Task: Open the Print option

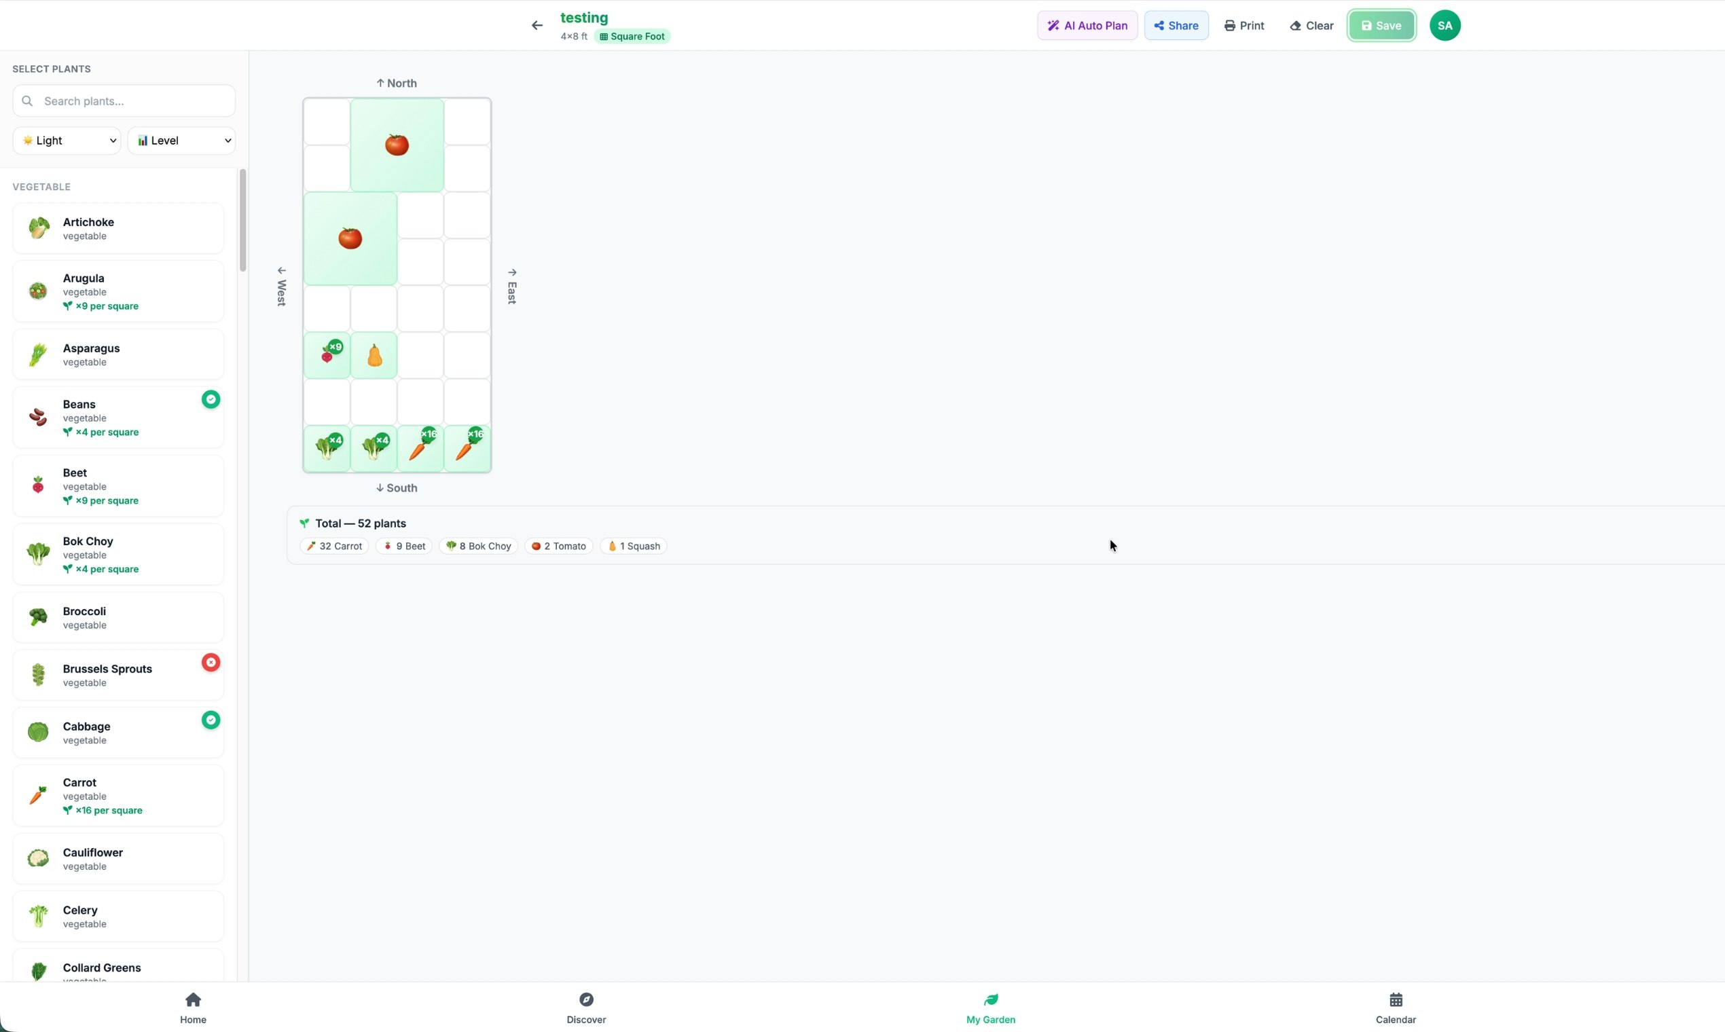Action: [x=1244, y=25]
